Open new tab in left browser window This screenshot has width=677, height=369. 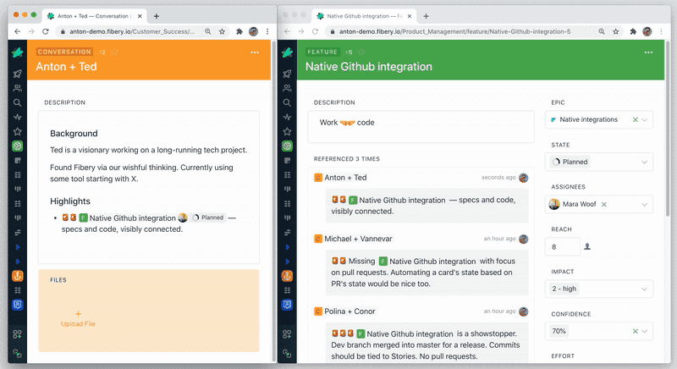157,16
